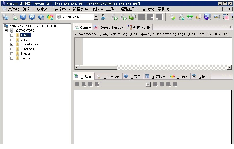Click the Execute All Queries fast-forward icon
The height and width of the screenshot is (149, 234).
tap(32, 17)
